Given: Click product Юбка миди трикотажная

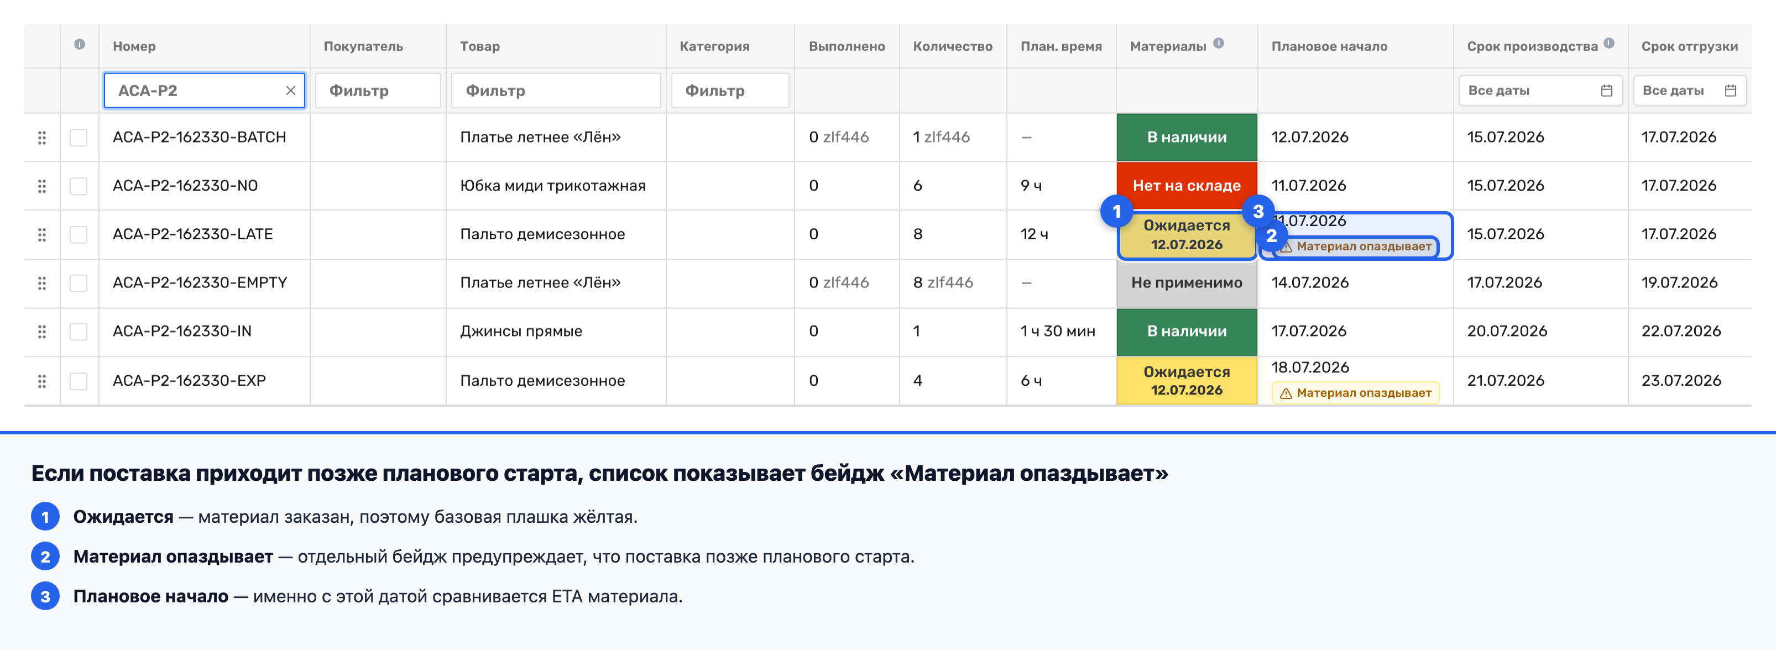Looking at the screenshot, I should point(553,185).
